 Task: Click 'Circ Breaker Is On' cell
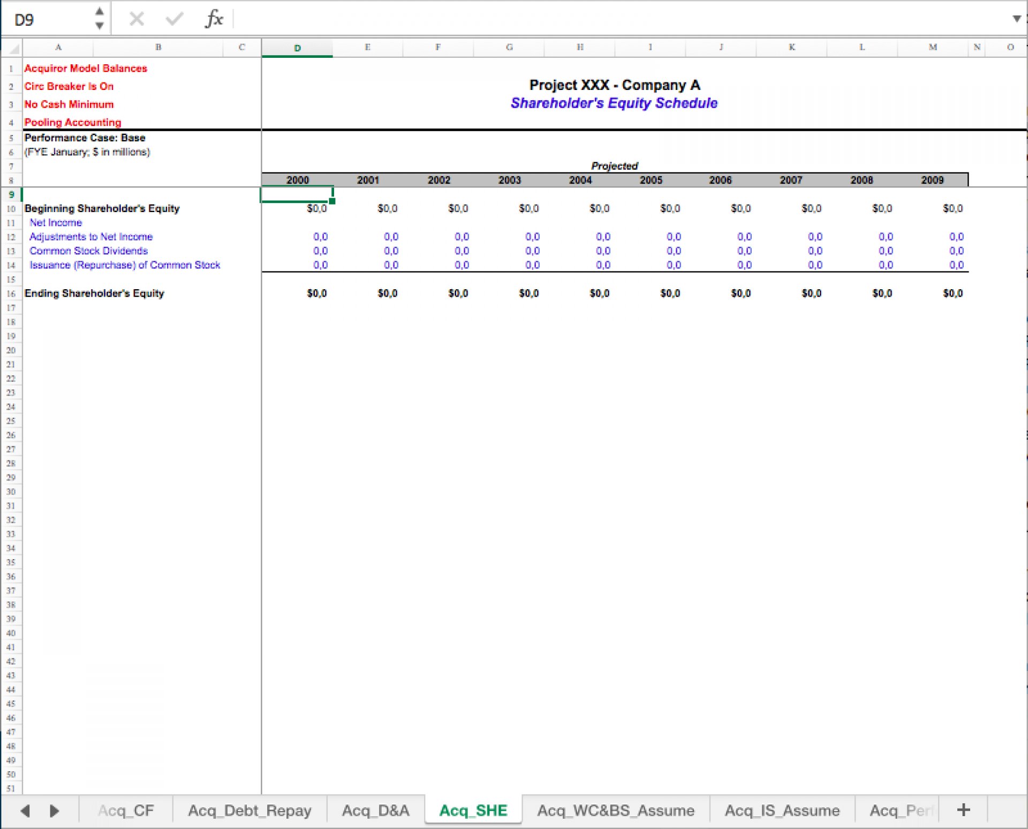[69, 87]
